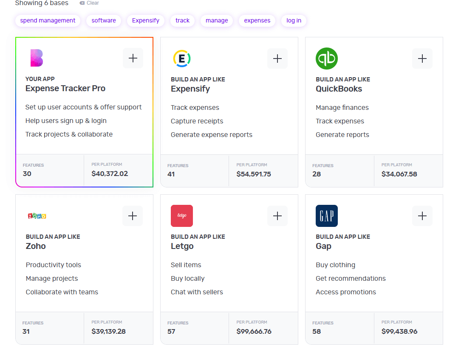
Task: Click the Expense Tracker Pro B logo
Action: click(x=37, y=58)
